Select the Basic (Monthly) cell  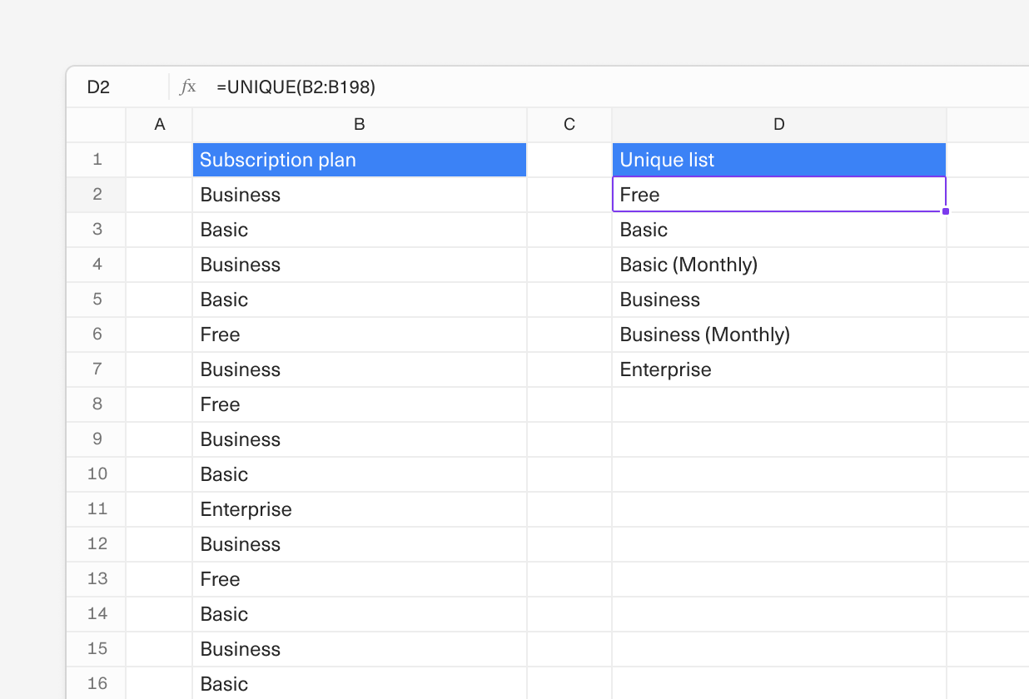(x=779, y=265)
